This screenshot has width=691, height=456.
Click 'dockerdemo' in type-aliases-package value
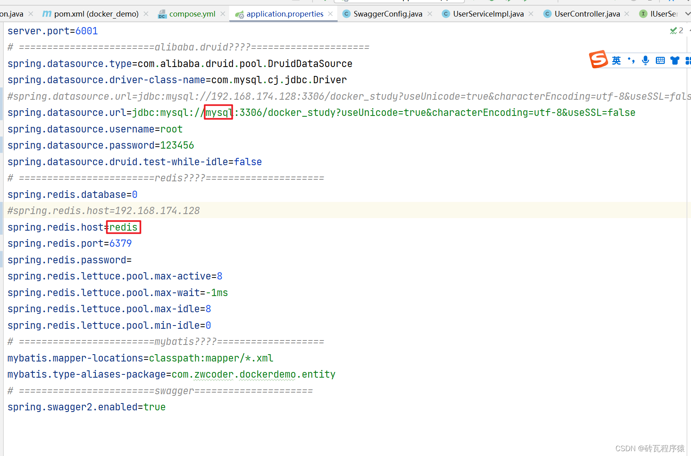pos(268,375)
